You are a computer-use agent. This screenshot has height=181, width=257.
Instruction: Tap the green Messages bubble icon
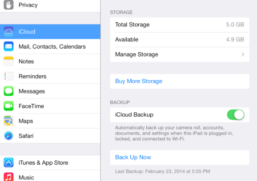pos(8,91)
